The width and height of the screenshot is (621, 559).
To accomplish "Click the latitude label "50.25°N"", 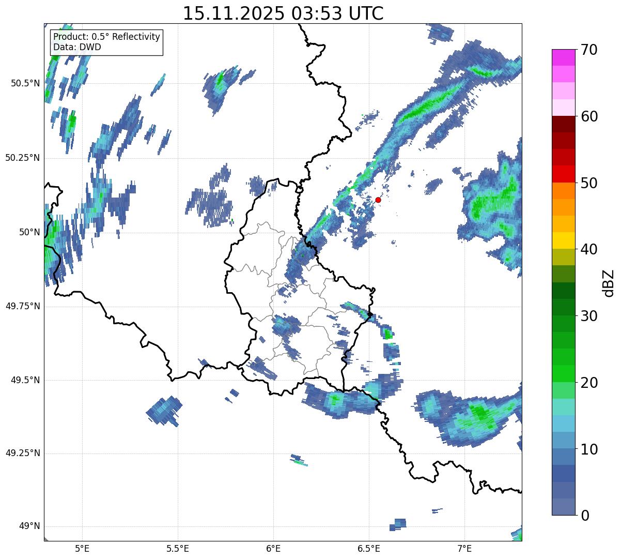I will click(22, 158).
